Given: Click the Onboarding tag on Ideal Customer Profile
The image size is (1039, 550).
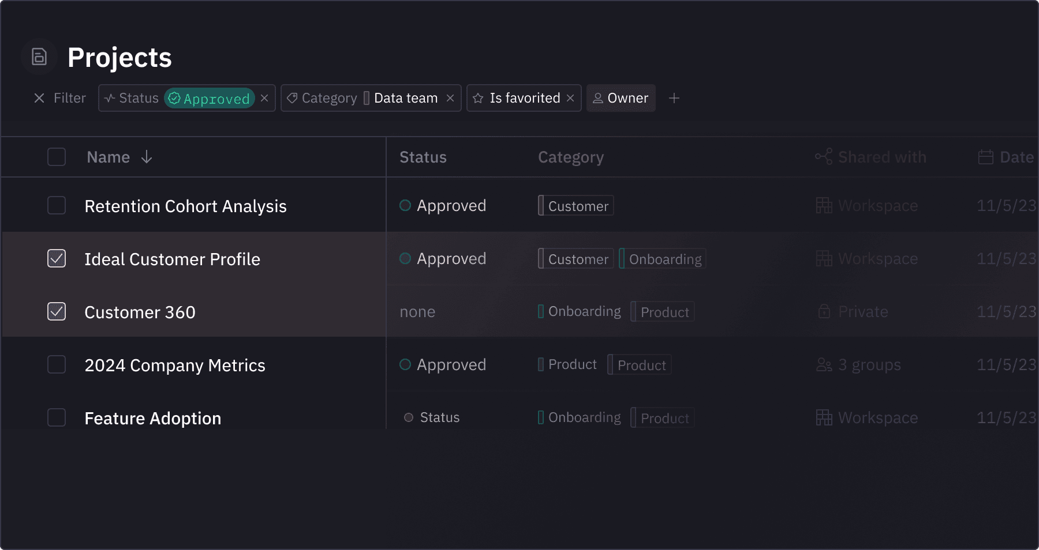Looking at the screenshot, I should 664,259.
